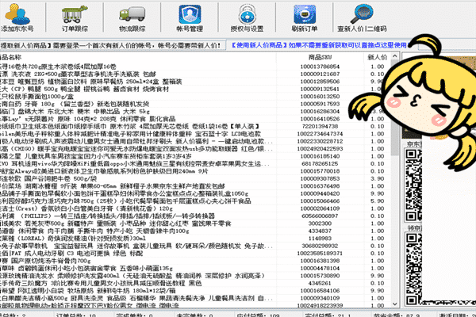Select SKU cell 68178265125

click(x=320, y=163)
